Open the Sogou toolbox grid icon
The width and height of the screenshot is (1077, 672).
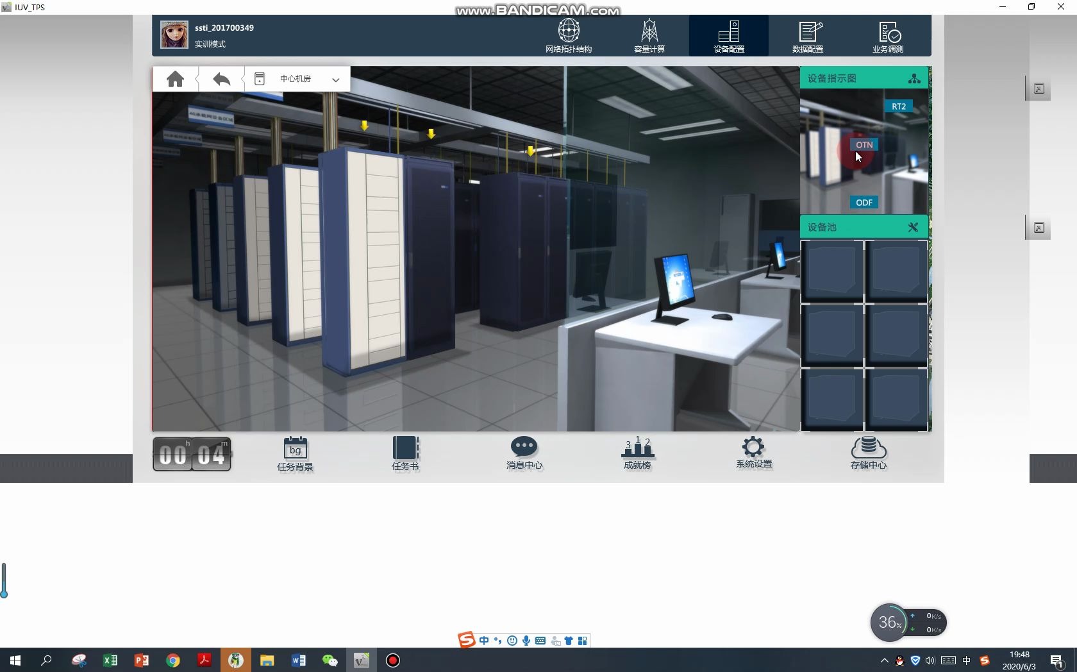(583, 641)
